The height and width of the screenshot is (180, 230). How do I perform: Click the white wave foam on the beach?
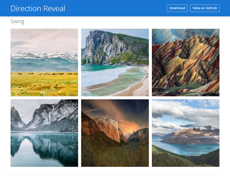104,79
